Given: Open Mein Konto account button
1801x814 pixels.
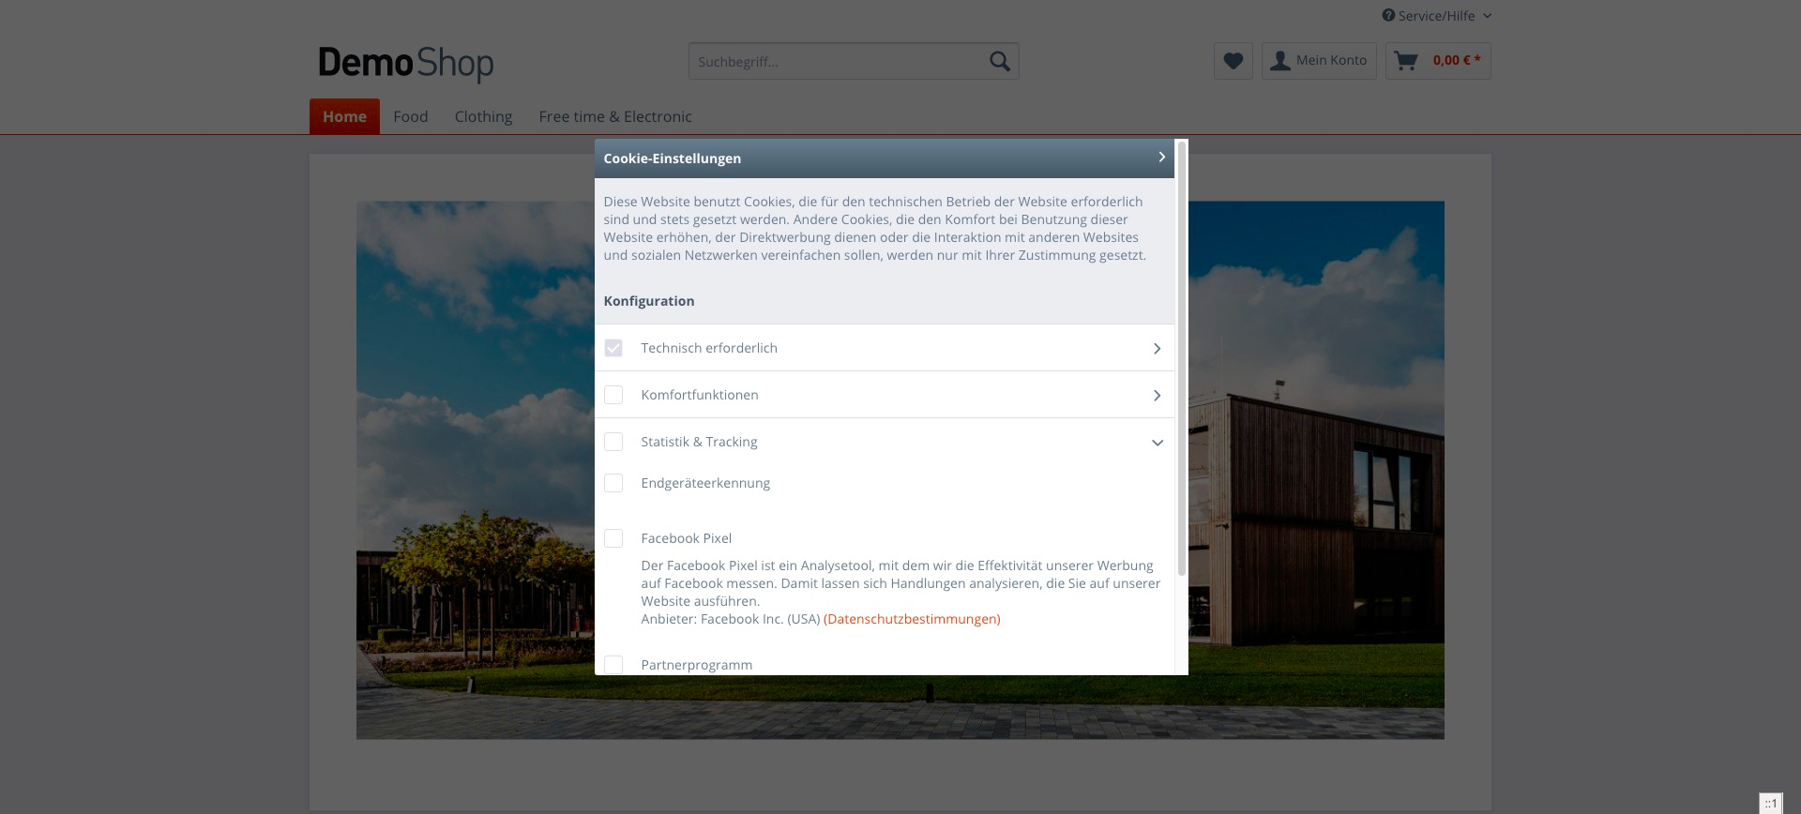Looking at the screenshot, I should [x=1319, y=61].
